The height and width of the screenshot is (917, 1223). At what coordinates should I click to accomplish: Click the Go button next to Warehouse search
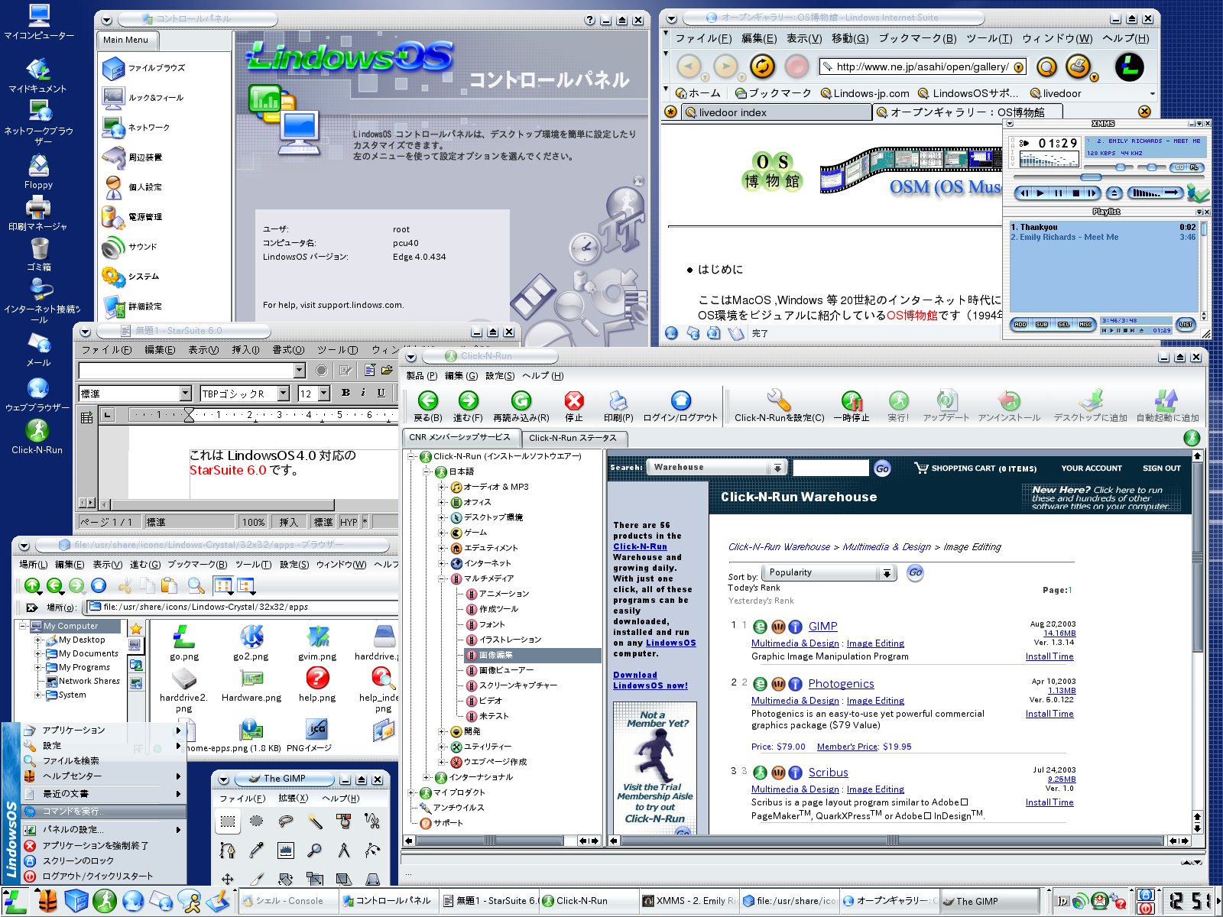coord(882,468)
